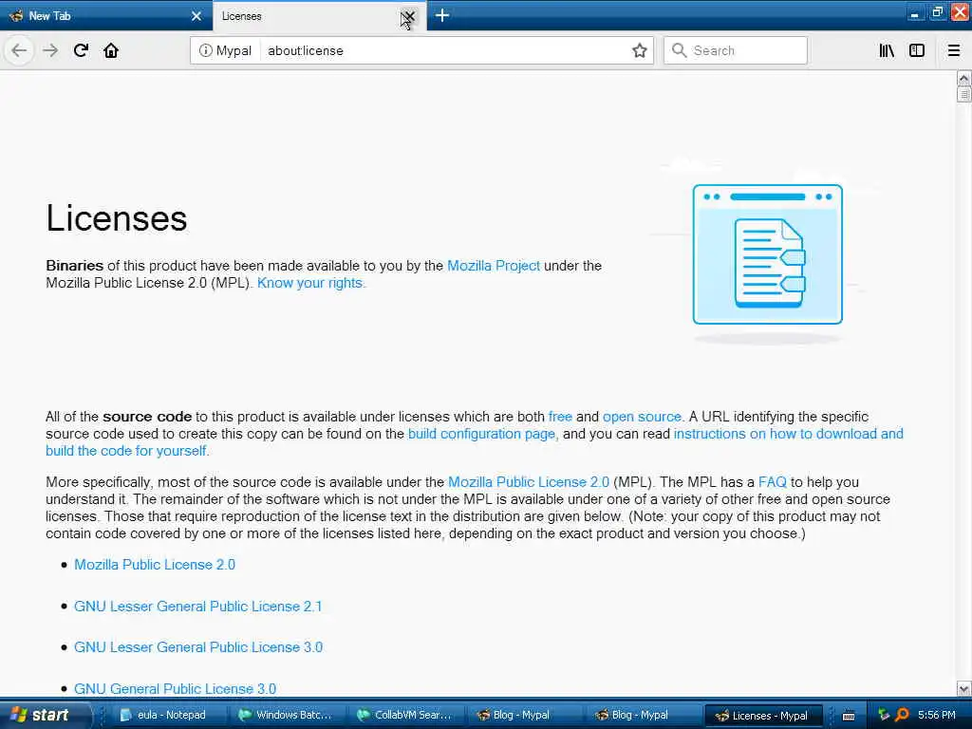Viewport: 972px width, 729px height.
Task: Click the on-screen keyboard tray icon
Action: tap(849, 716)
